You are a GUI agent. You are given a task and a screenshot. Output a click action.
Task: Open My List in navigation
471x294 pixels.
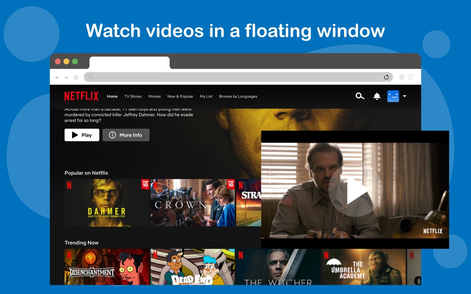[x=206, y=96]
